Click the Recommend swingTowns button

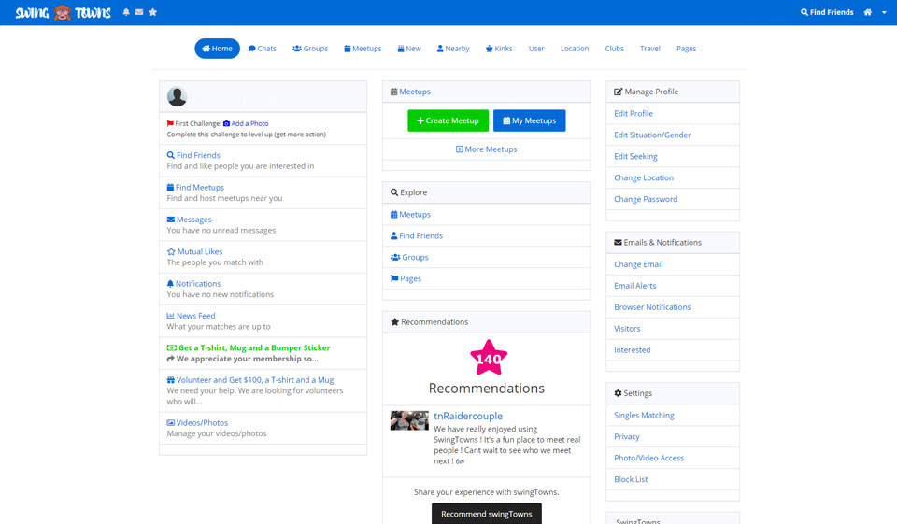coord(486,514)
